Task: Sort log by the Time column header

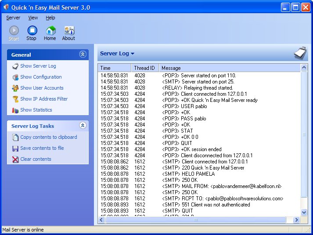Action: point(115,68)
